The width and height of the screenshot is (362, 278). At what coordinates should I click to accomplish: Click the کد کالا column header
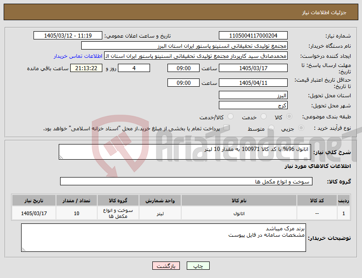tap(317, 200)
